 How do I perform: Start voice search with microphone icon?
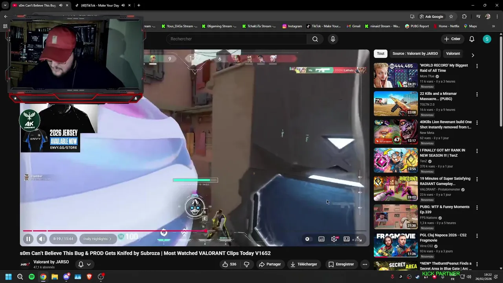tap(333, 39)
